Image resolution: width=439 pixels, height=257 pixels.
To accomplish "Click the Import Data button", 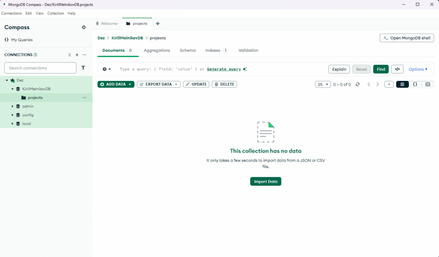I will click(266, 182).
